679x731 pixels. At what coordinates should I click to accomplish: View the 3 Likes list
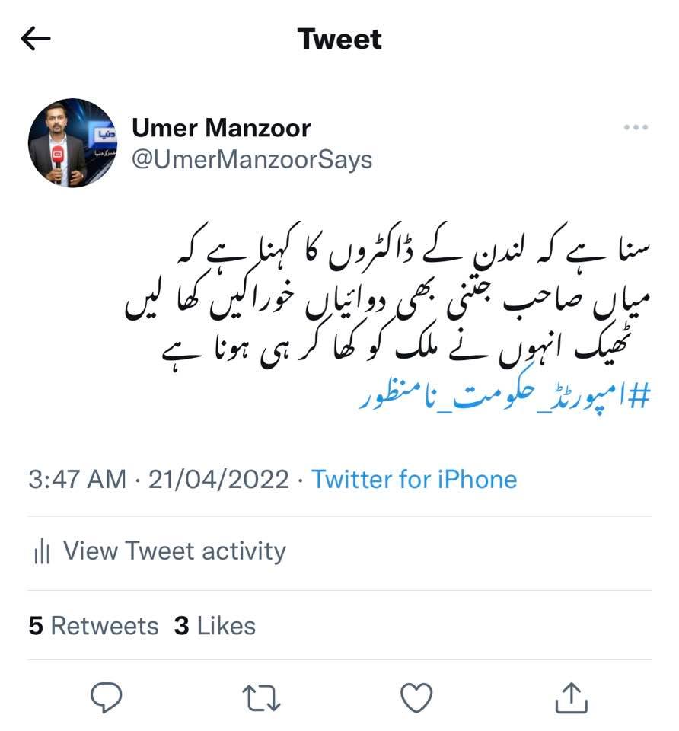point(215,626)
